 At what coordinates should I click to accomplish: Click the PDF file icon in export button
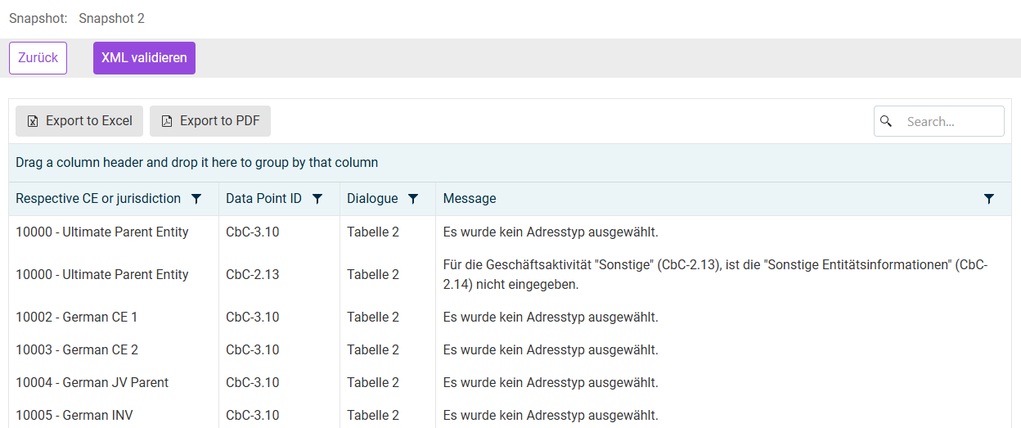167,121
